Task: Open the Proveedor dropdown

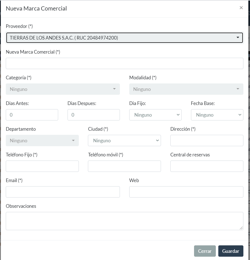Action: click(124, 38)
